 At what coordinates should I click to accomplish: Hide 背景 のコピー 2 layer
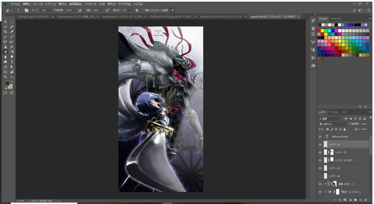tap(320, 184)
